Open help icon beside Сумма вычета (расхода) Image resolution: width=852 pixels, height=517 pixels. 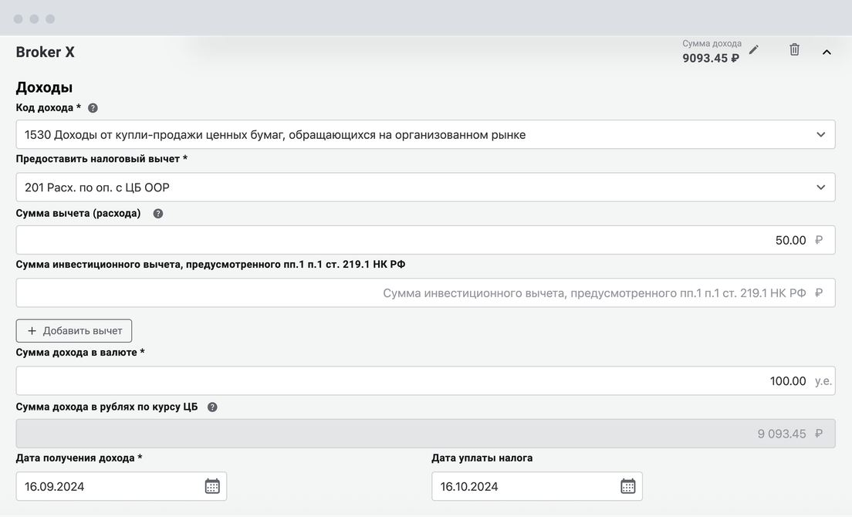point(158,214)
